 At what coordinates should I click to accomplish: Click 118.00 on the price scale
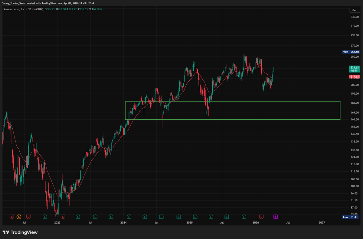pyautogui.click(x=355, y=164)
